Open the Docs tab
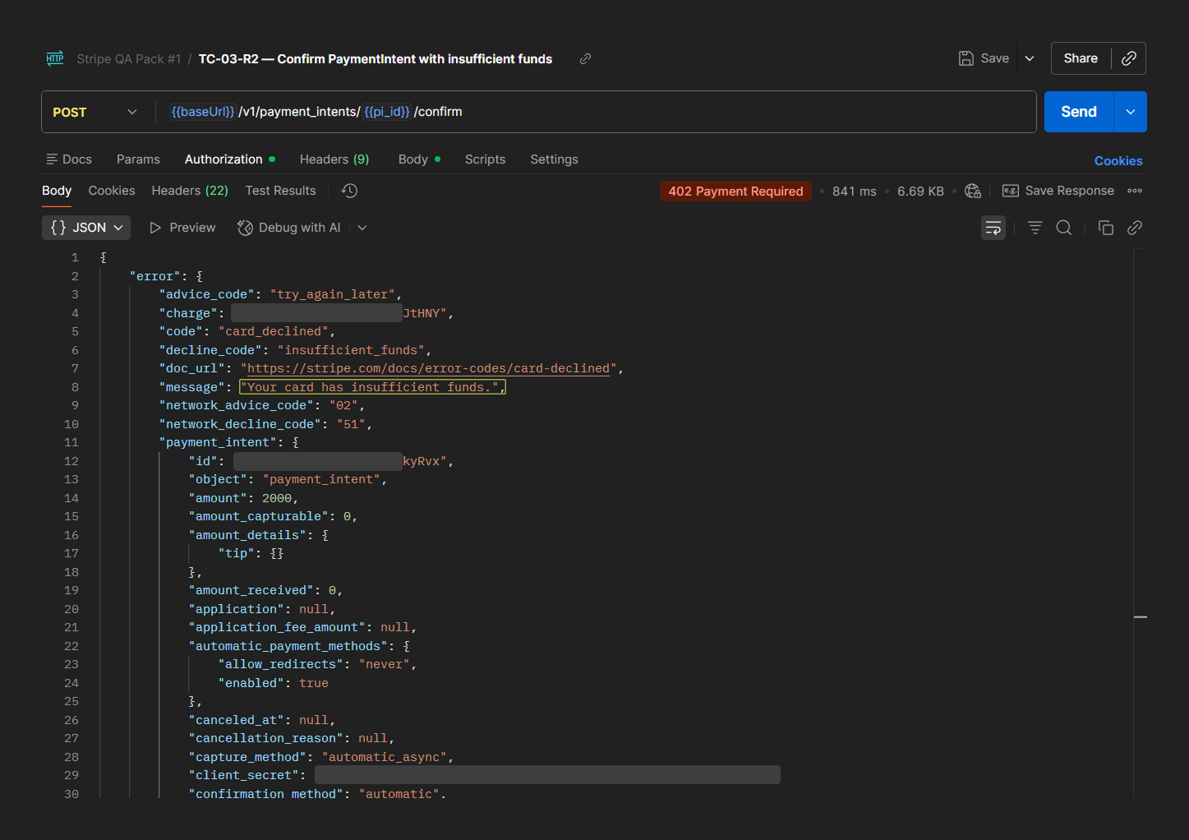 pyautogui.click(x=69, y=159)
